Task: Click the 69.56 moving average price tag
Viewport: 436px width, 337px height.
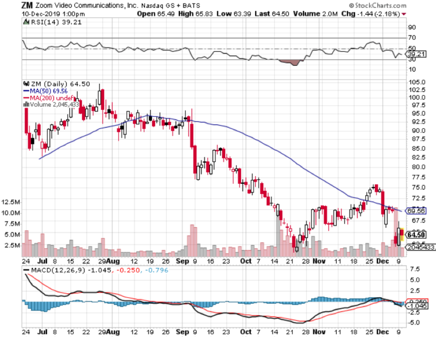Action: (x=416, y=211)
